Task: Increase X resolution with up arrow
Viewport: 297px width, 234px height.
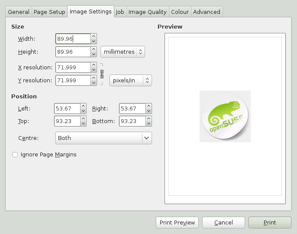Action: pos(94,65)
